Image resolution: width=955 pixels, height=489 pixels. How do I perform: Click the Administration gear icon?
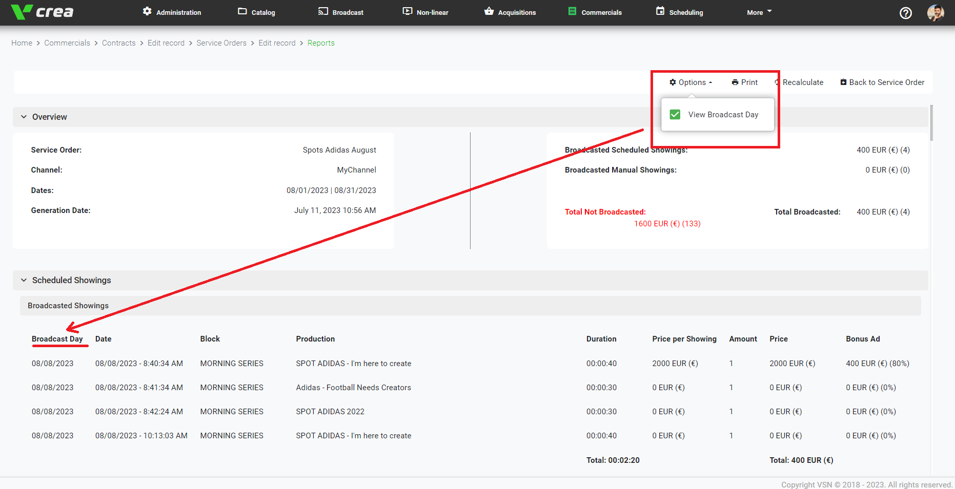coord(147,11)
